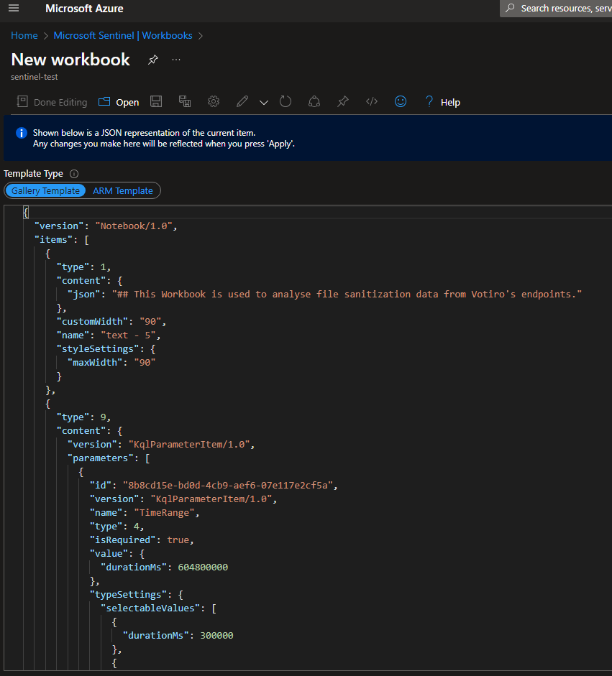Click the search magnifier icon
This screenshot has height=676, width=612.
click(510, 8)
